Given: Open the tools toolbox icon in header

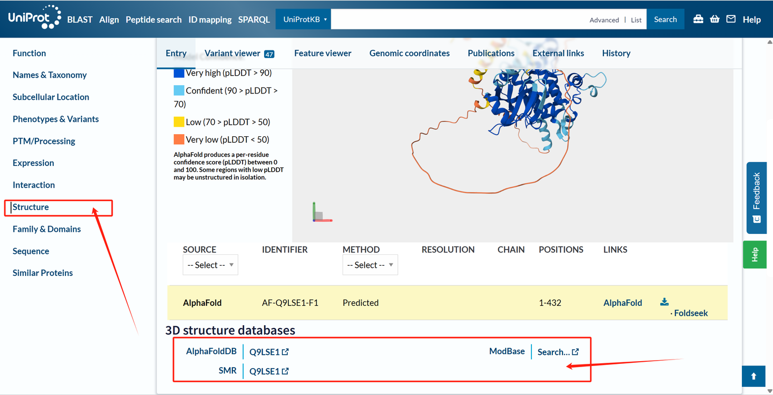Looking at the screenshot, I should (x=698, y=19).
